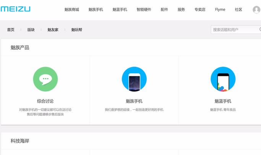
Task: Open 社区 menu item
Action: [x=238, y=10]
